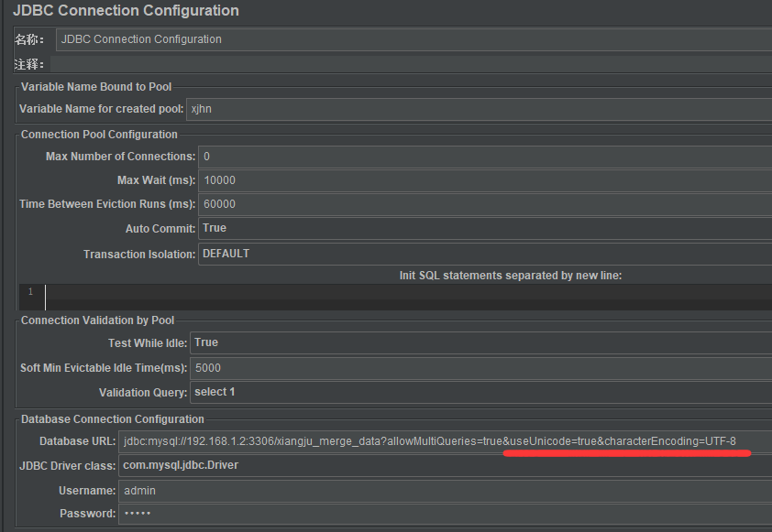The width and height of the screenshot is (772, 532).
Task: Click the Max Number of Connections field
Action: [485, 157]
